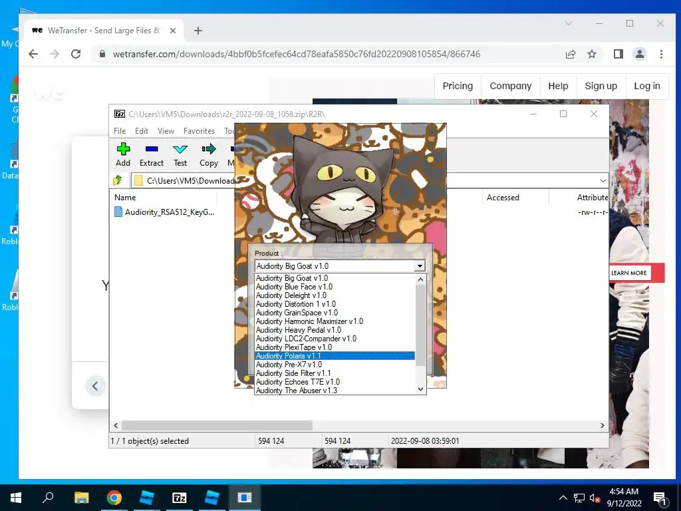Open Company link on WeTransfer
Viewport: 681px width, 511px height.
pyautogui.click(x=511, y=86)
